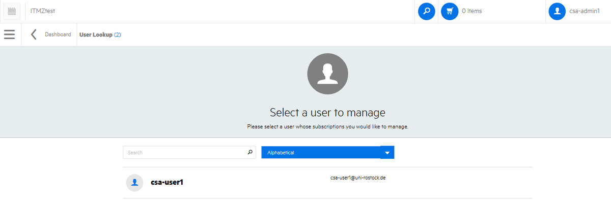Click the user count (2) indicator
611x204 pixels.
118,35
